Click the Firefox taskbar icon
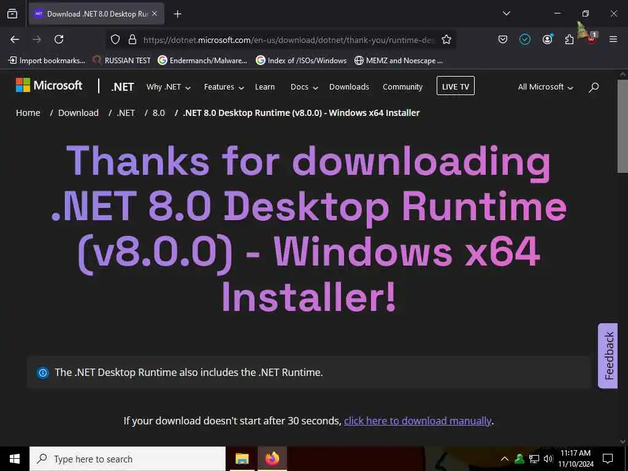Screen dimensions: 628x471 272,459
